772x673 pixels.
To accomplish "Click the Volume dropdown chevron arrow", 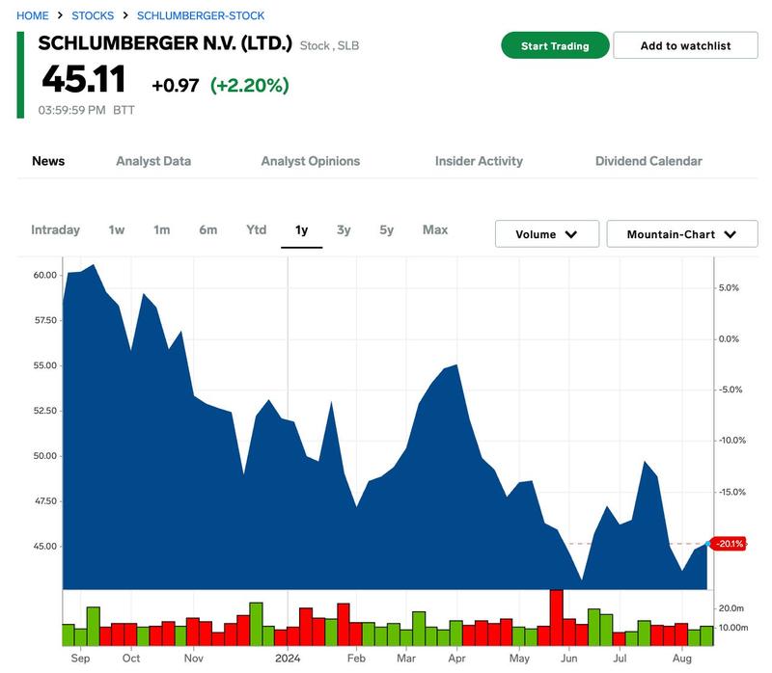I will (x=571, y=234).
